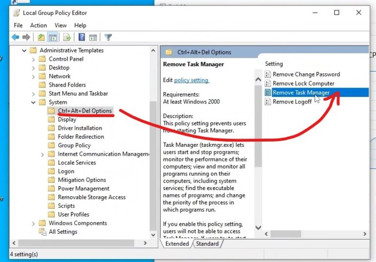Click settings list horizontal scroll right arrow

365,234
